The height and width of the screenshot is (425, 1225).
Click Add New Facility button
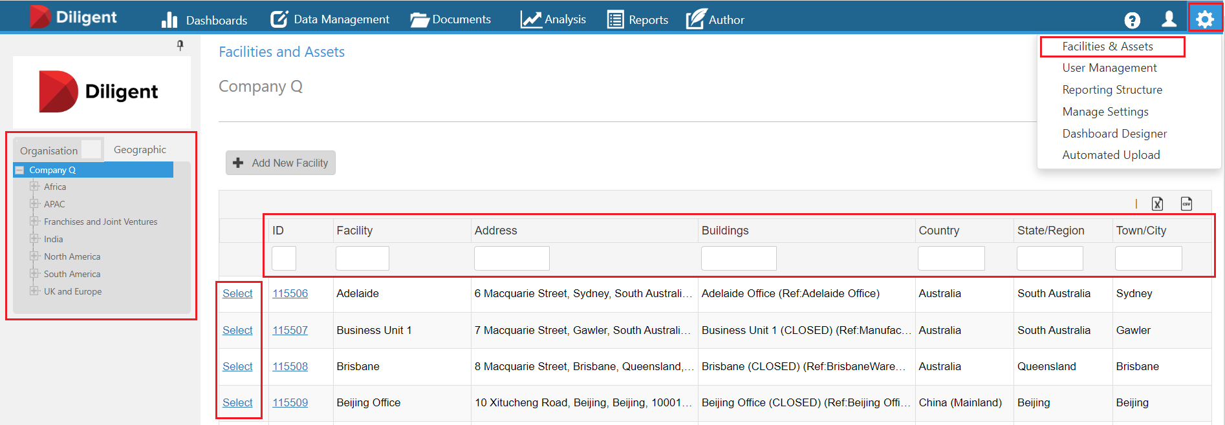tap(280, 163)
